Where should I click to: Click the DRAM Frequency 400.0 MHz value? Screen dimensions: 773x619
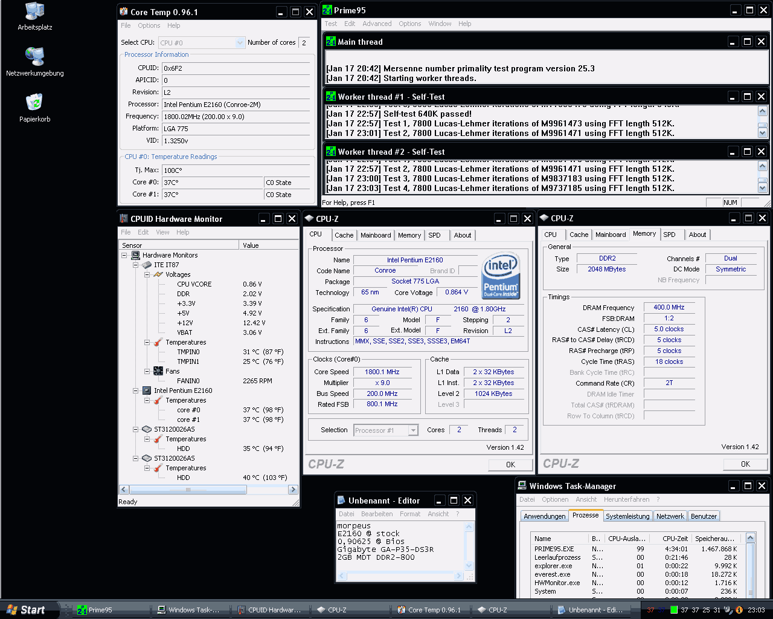[x=669, y=307]
